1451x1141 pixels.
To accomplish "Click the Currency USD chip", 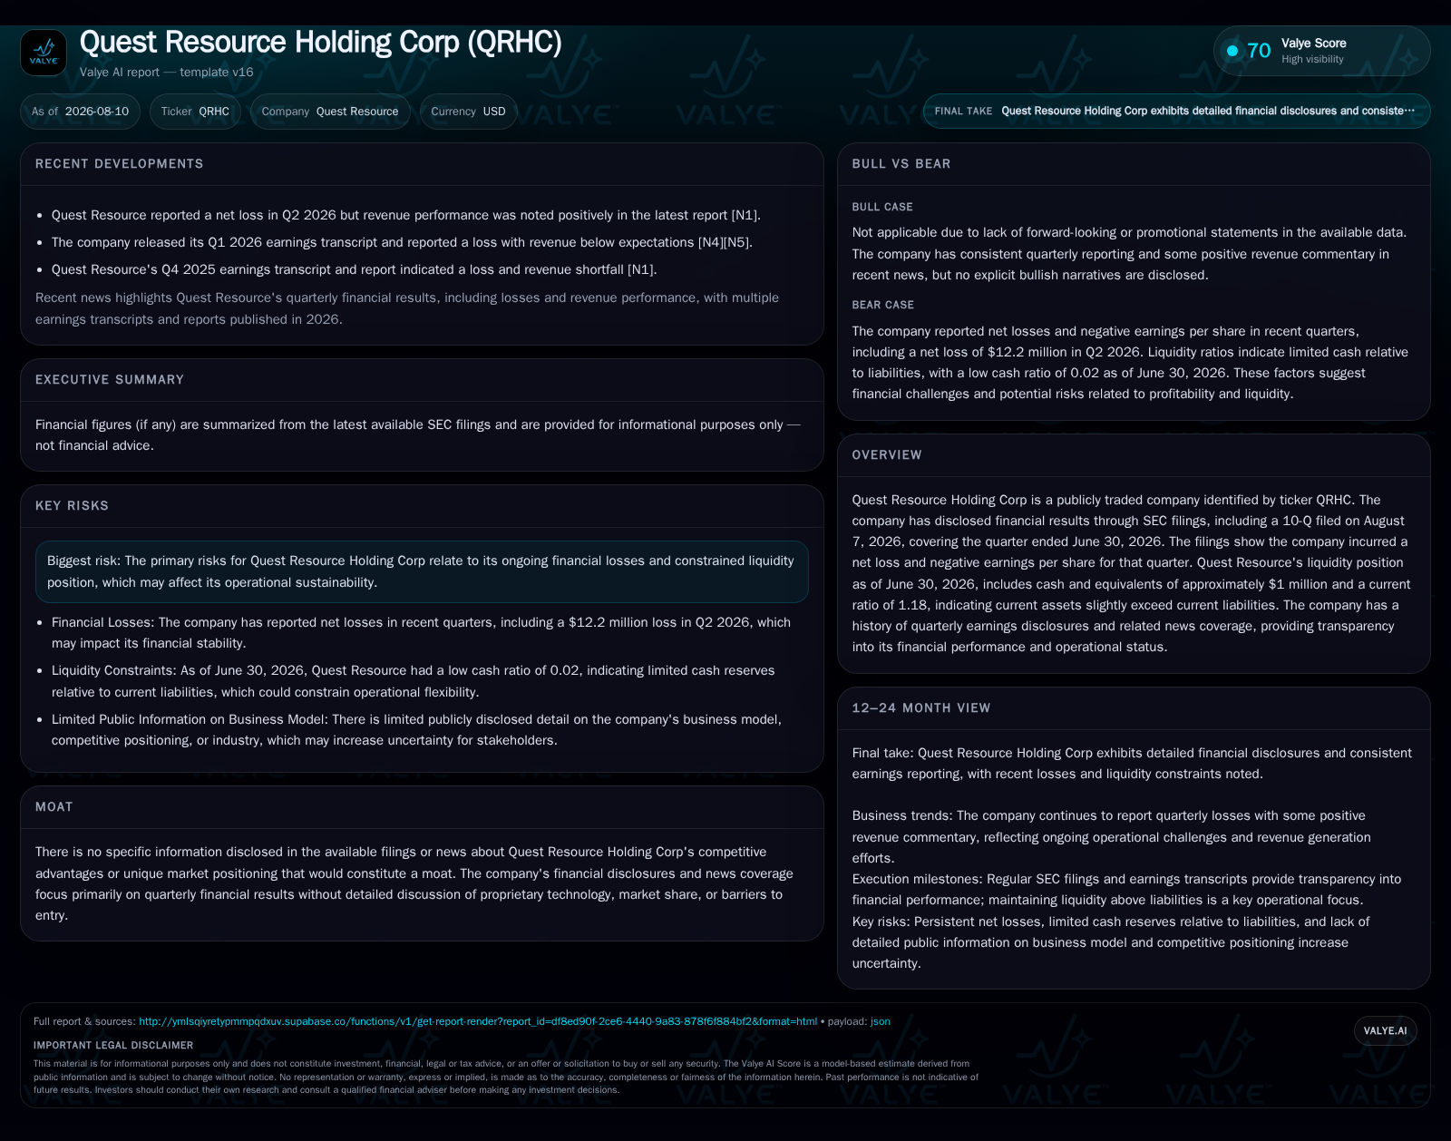I will (x=468, y=112).
